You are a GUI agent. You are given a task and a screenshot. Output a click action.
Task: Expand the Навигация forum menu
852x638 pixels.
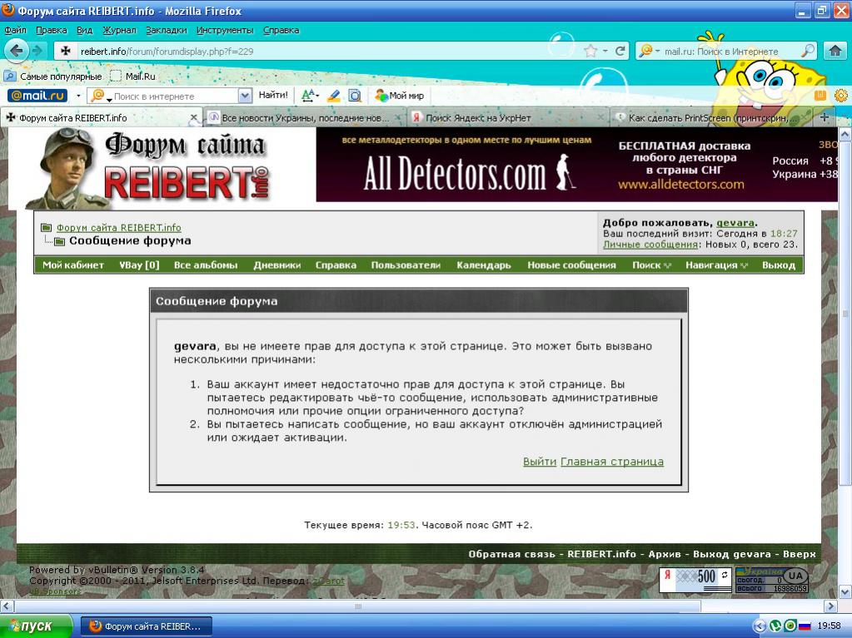716,265
